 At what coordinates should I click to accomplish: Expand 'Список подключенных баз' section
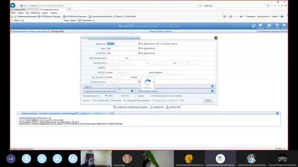tap(132, 91)
